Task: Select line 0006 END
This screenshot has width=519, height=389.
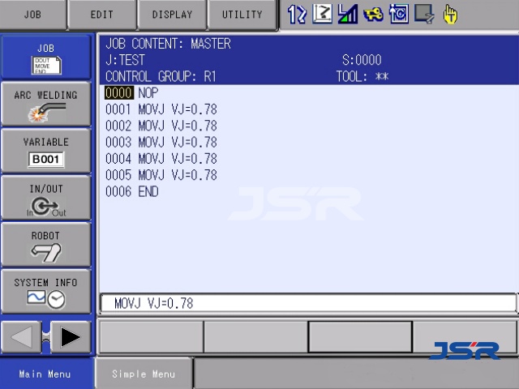Action: point(131,191)
